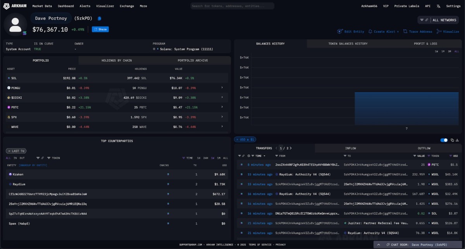
Task: Select OUT counterparties direction filter
Action: pyautogui.click(x=22, y=158)
